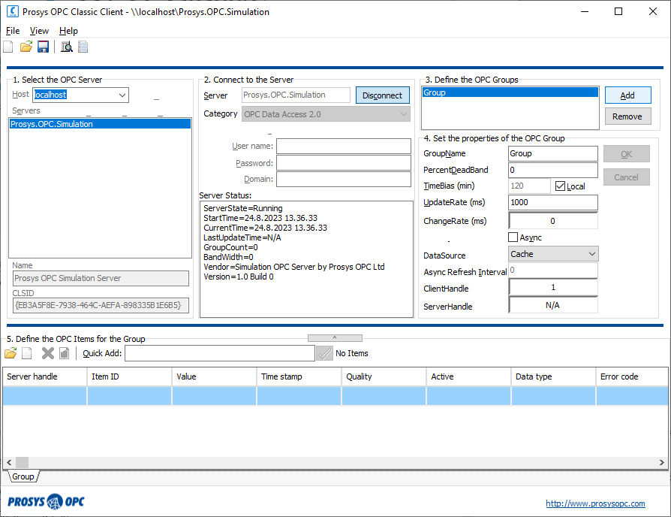Click the OK button in group properties
The height and width of the screenshot is (517, 671).
coord(627,154)
